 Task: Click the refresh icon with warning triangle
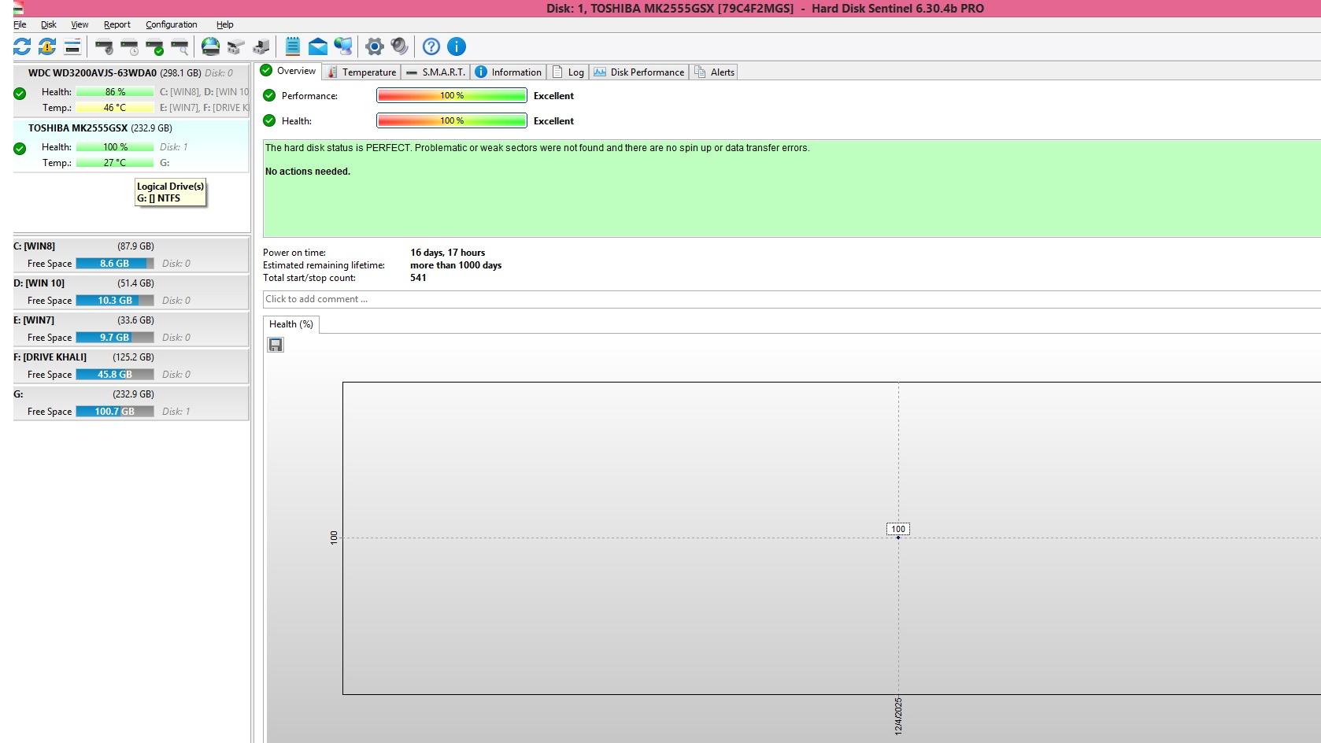tap(47, 46)
